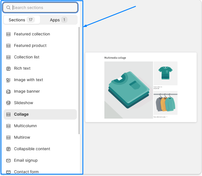Select Featured collection text label
Image resolution: width=202 pixels, height=176 pixels.
[32, 34]
